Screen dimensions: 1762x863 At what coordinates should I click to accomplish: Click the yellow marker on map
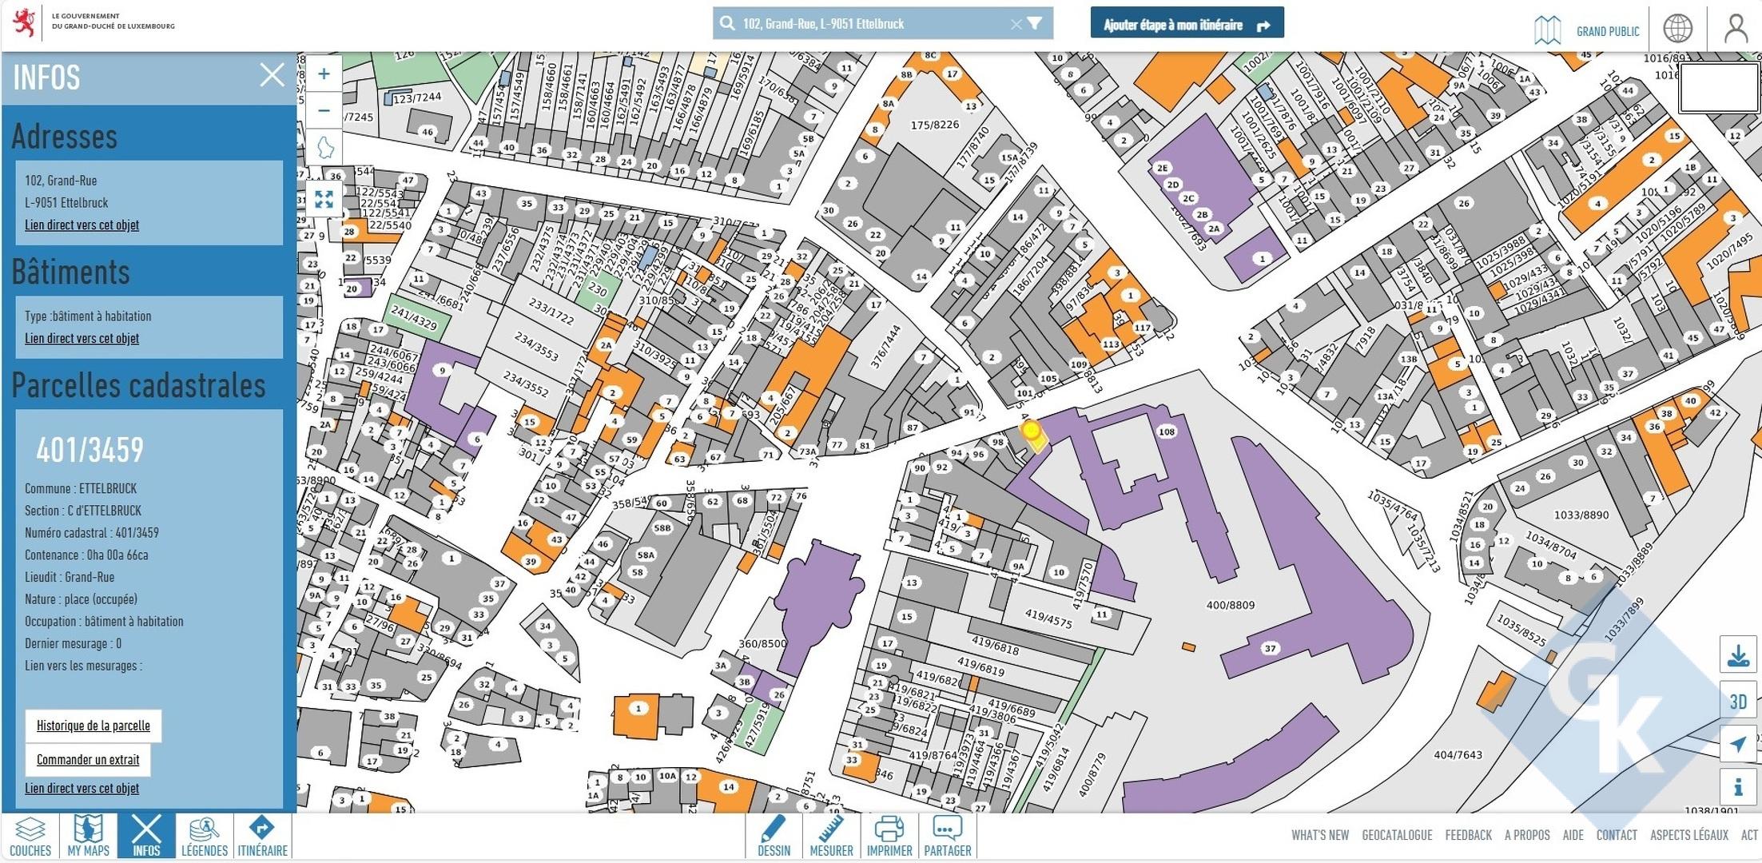pos(1031,431)
